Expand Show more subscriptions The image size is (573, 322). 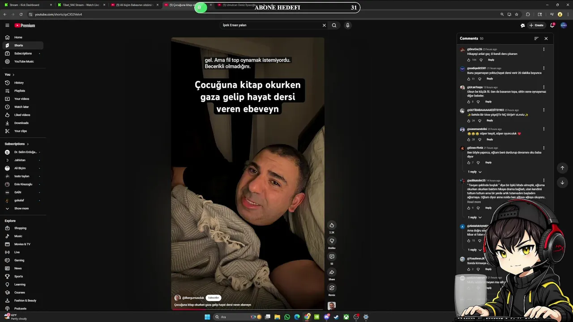(x=22, y=208)
